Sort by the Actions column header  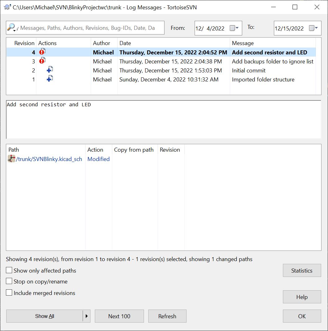pos(63,43)
